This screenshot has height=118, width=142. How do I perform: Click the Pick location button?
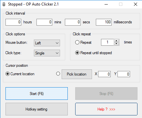pyautogui.click(x=77, y=74)
